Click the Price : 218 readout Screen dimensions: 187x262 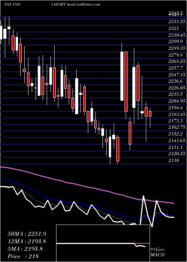[x=23, y=256]
